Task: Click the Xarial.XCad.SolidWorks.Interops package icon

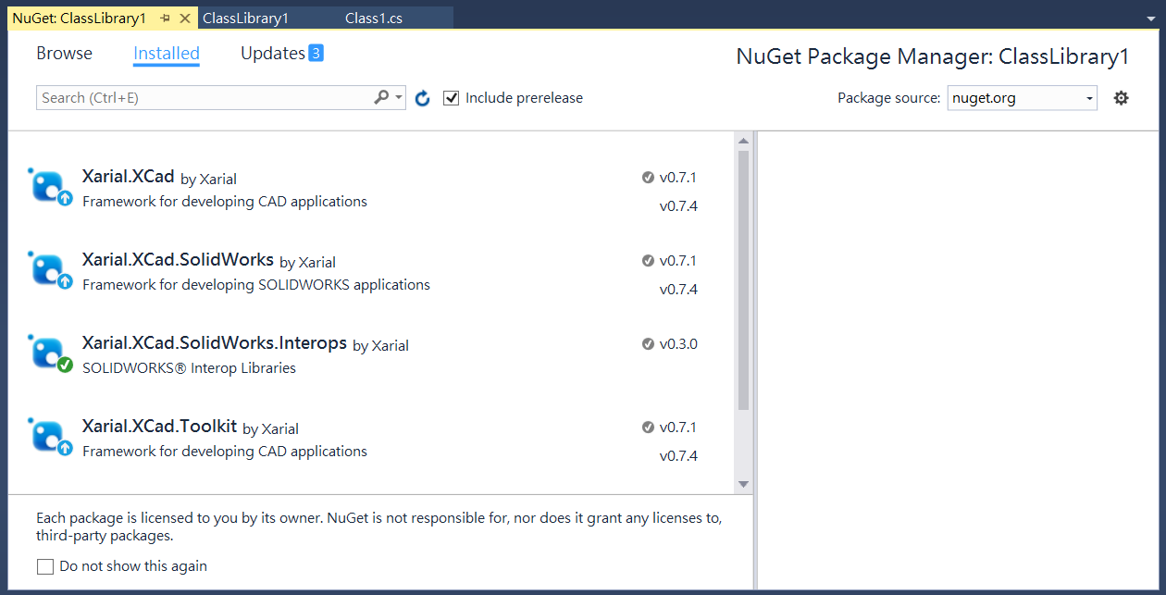Action: [51, 353]
